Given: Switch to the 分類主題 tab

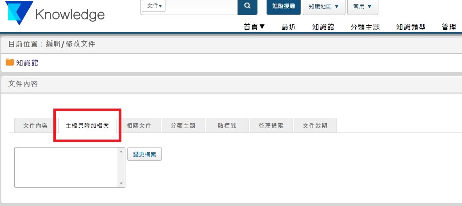Looking at the screenshot, I should coord(183,126).
